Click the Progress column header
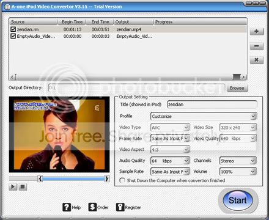The image size is (269, 220). [200, 22]
